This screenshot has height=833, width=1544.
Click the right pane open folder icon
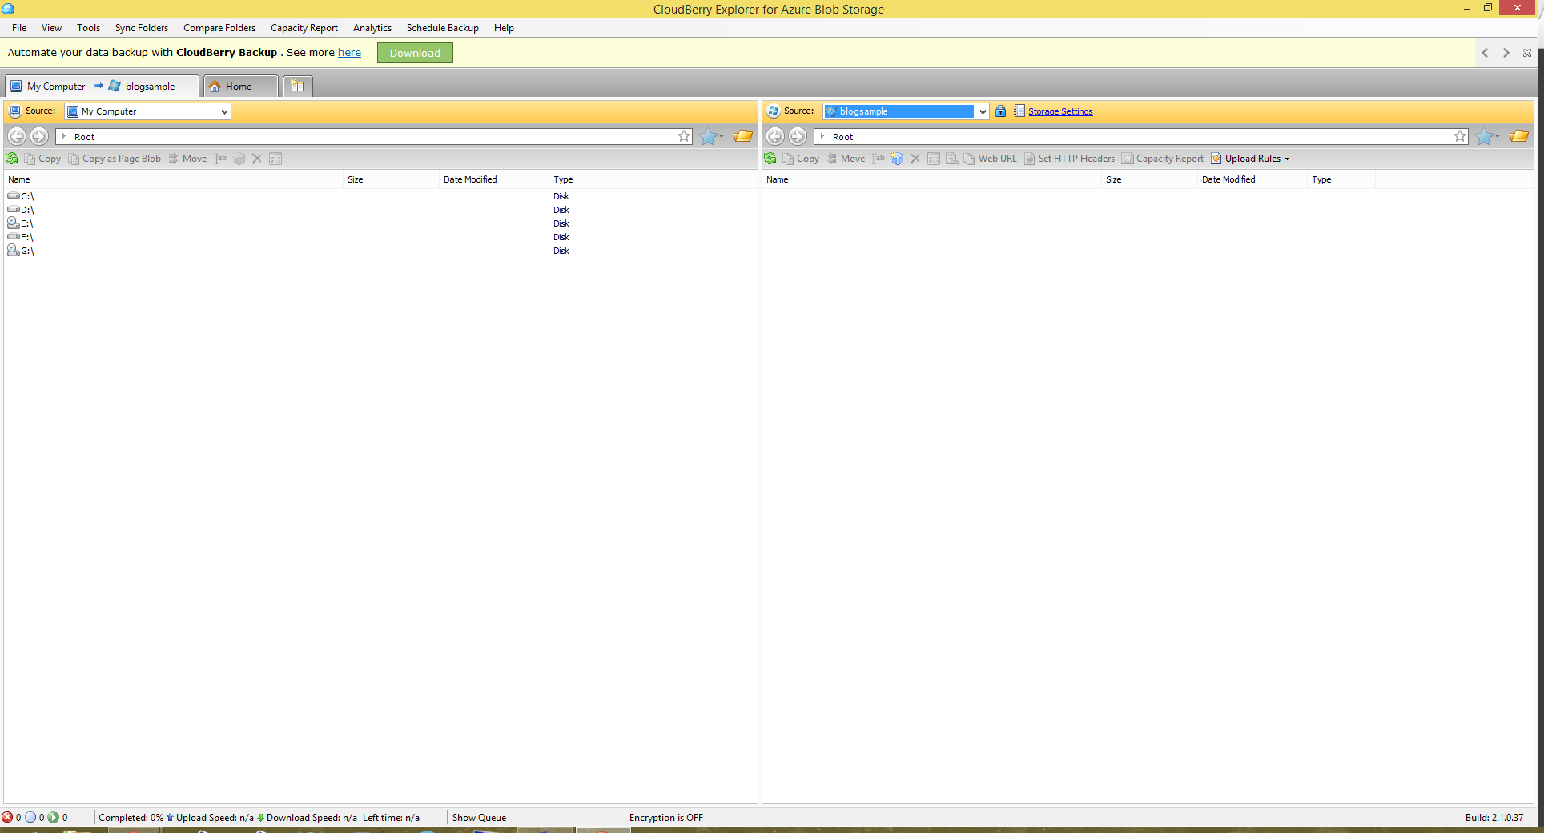point(1519,136)
